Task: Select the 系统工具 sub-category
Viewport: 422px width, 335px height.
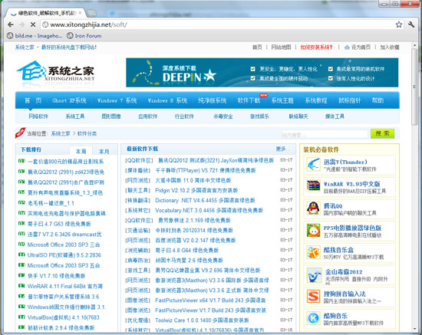Action: pos(75,117)
